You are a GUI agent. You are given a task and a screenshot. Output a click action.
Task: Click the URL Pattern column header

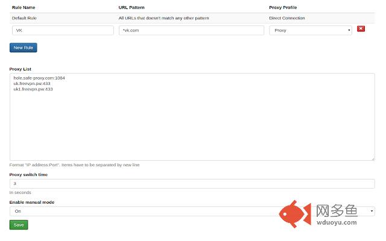pos(131,8)
